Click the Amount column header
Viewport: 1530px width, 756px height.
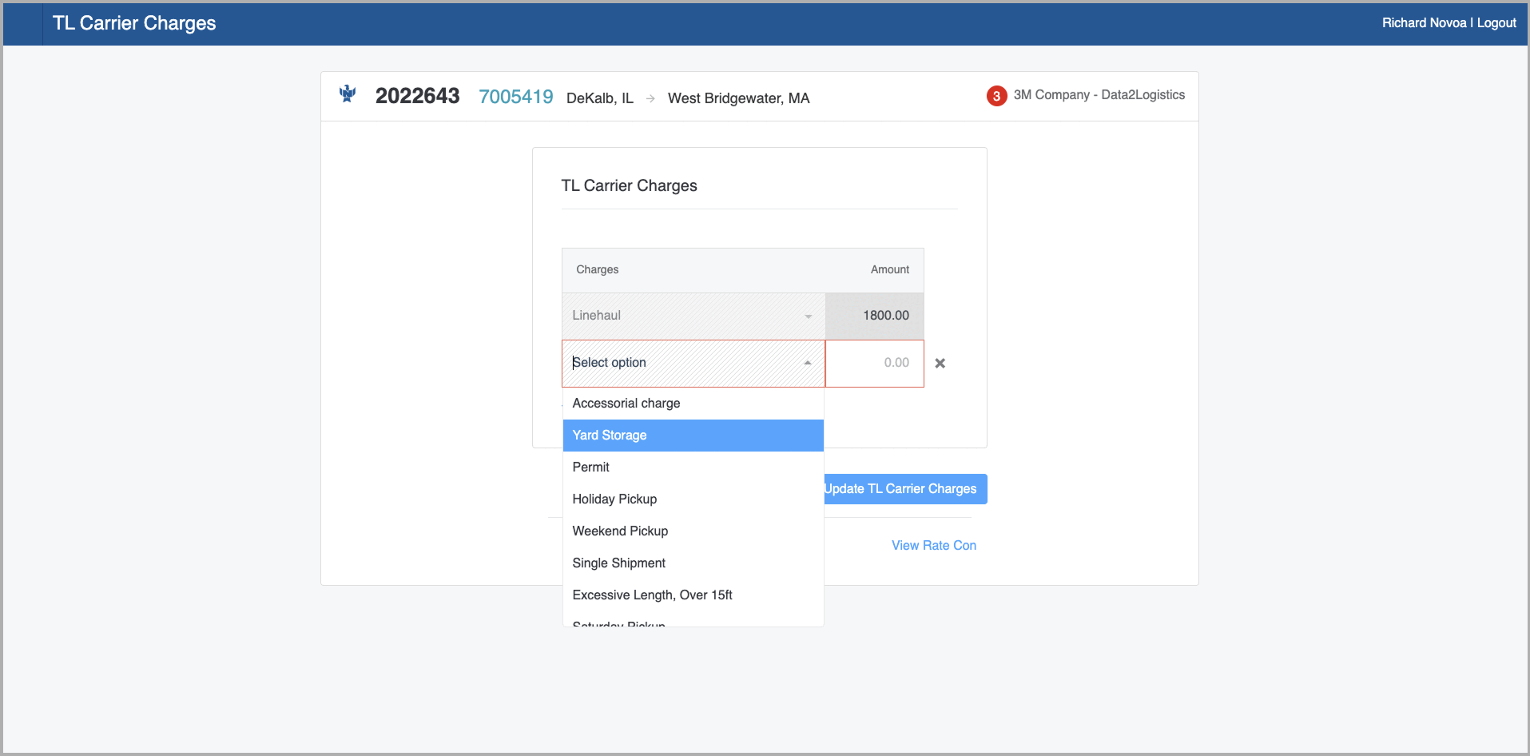(x=890, y=270)
